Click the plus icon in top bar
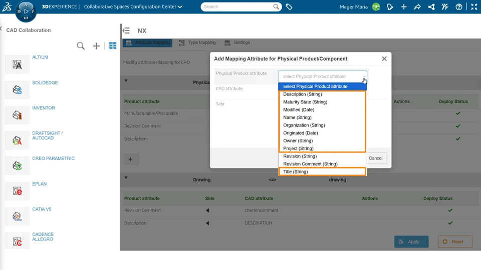This screenshot has width=481, height=270. click(x=404, y=7)
